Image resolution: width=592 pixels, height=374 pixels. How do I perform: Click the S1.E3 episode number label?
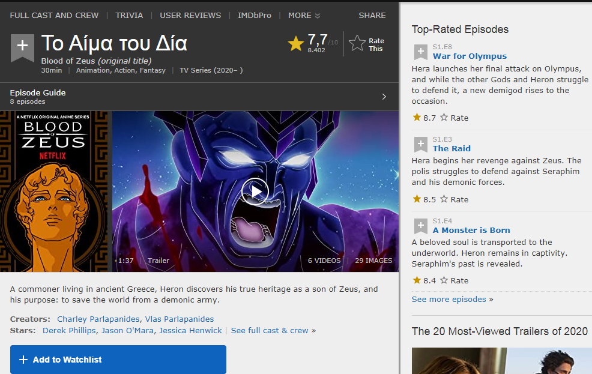coord(442,139)
